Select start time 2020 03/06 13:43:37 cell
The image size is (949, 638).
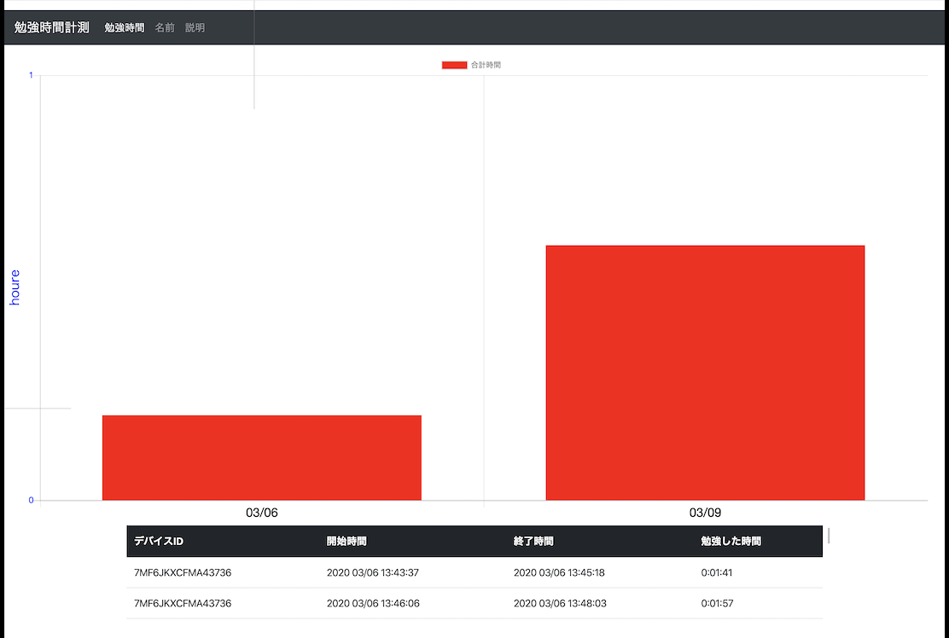(372, 572)
